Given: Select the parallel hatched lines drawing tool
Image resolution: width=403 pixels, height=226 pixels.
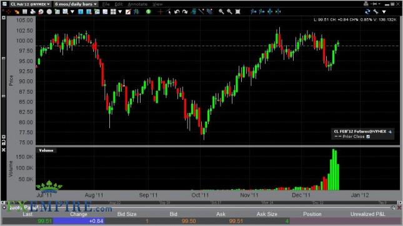Looking at the screenshot, I should pos(210,12).
